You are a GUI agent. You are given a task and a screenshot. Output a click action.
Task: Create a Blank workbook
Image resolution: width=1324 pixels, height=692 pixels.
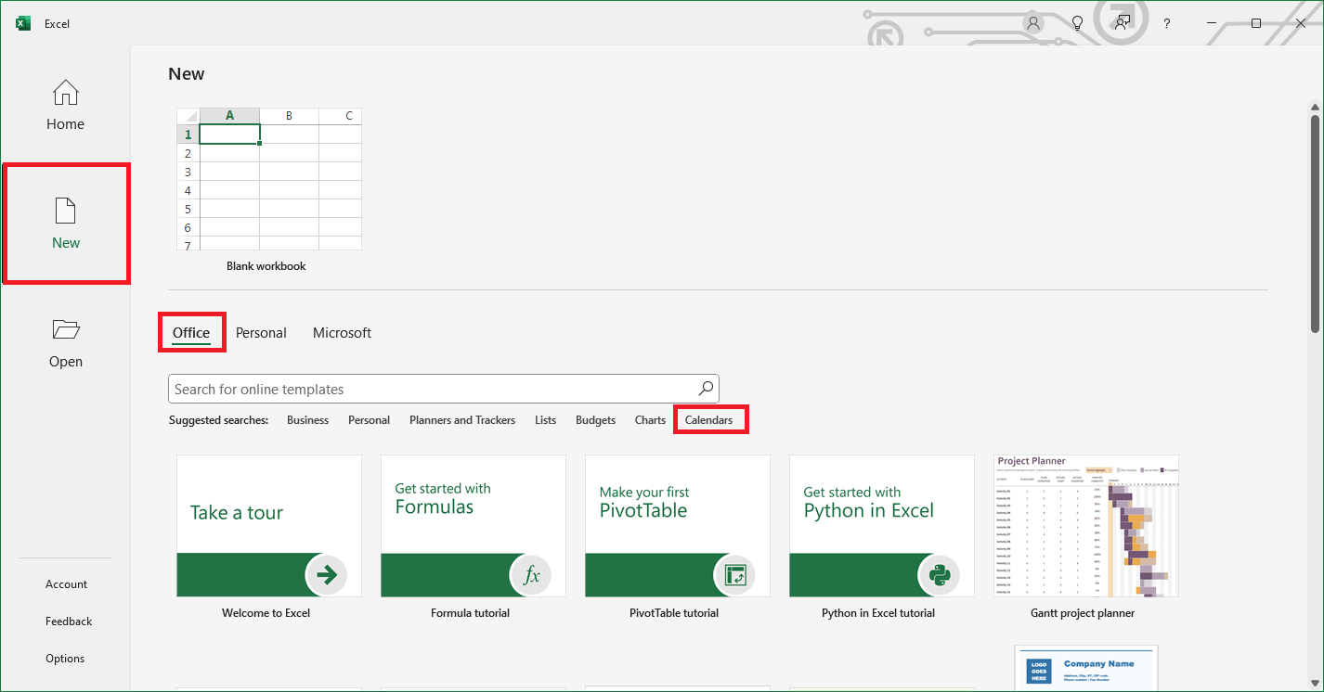click(x=269, y=179)
